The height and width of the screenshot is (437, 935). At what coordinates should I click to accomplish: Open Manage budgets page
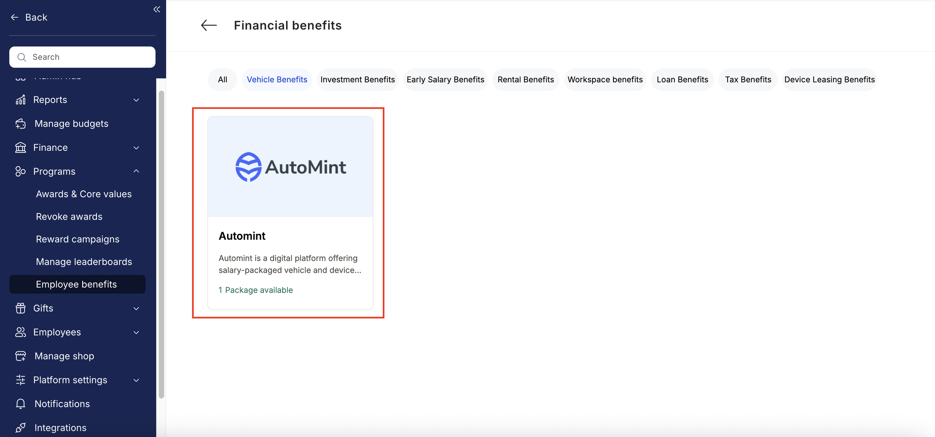71,124
